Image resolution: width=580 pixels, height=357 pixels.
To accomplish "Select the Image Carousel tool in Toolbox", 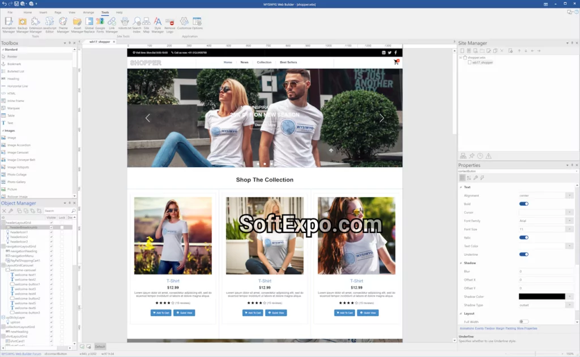I will (26, 152).
